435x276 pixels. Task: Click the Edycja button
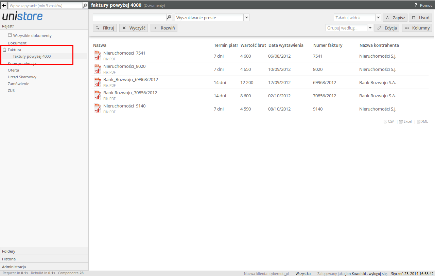387,28
